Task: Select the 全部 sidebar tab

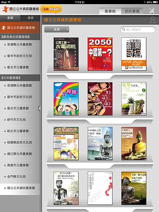Action: pos(10,18)
